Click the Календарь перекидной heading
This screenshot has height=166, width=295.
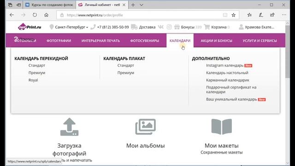point(41,59)
